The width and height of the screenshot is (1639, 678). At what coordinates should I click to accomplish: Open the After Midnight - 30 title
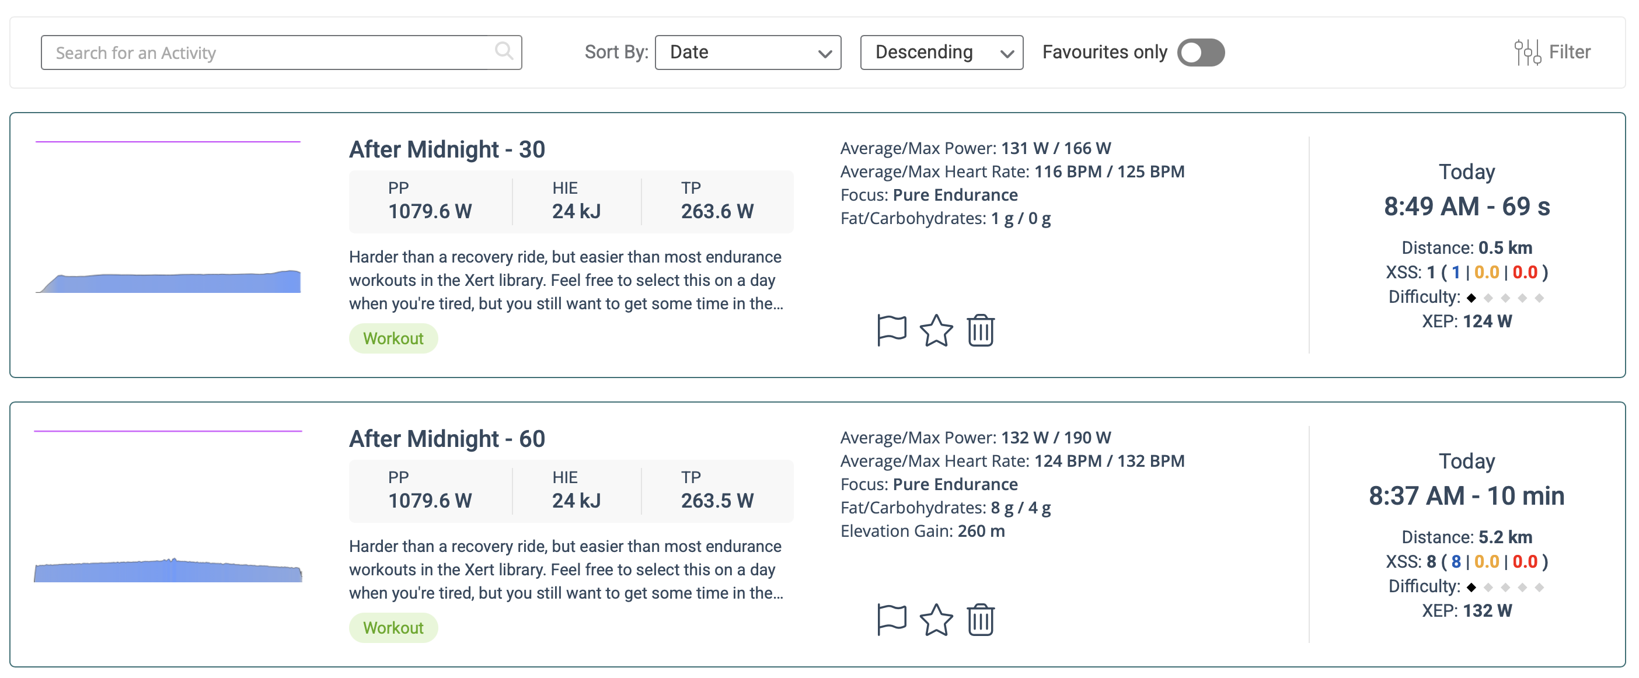[447, 149]
